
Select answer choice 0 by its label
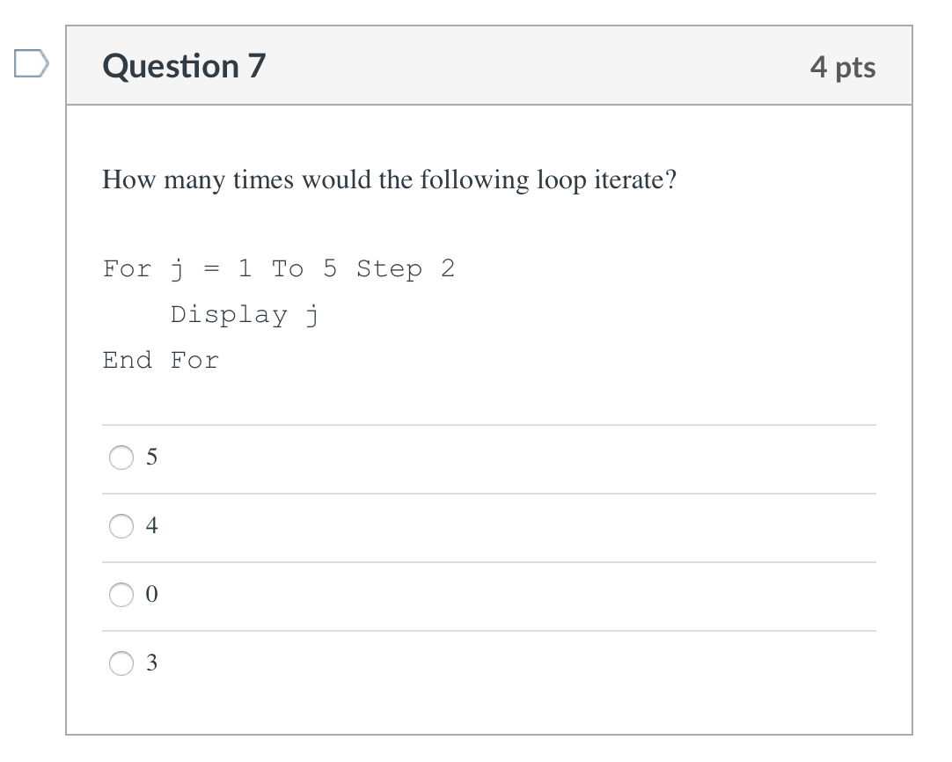pos(151,594)
